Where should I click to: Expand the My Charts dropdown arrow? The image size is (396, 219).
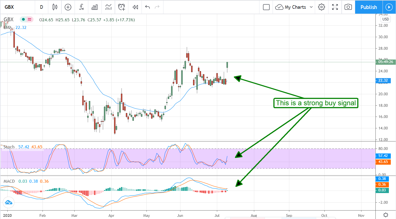pos(311,7)
